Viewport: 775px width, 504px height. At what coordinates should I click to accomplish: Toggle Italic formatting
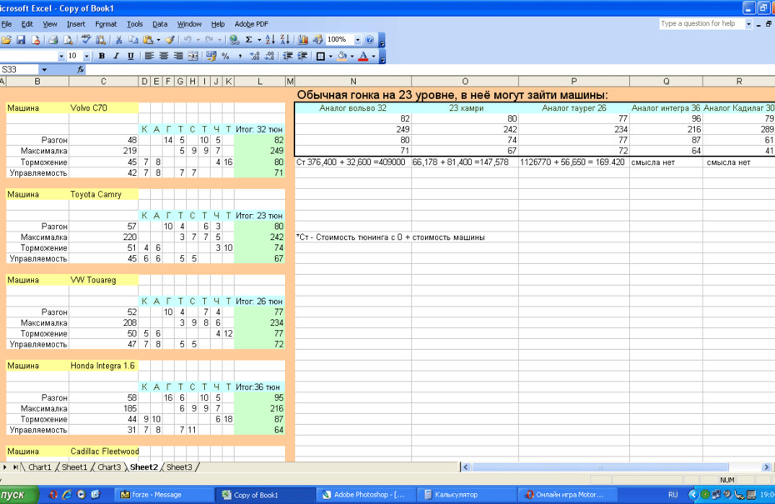click(x=116, y=57)
